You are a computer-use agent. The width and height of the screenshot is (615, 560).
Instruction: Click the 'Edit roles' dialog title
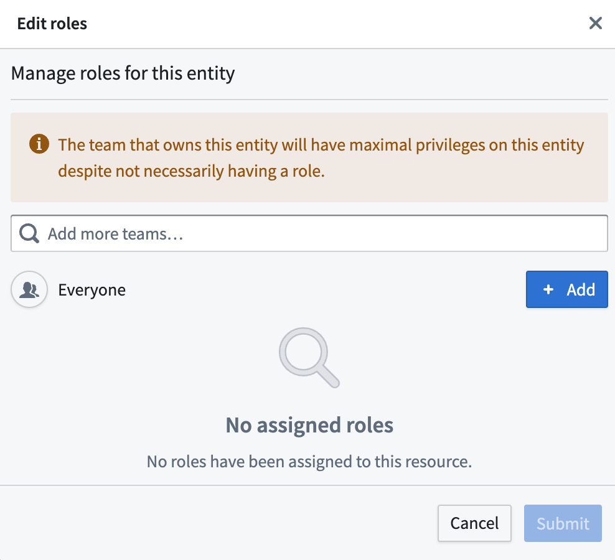click(52, 24)
